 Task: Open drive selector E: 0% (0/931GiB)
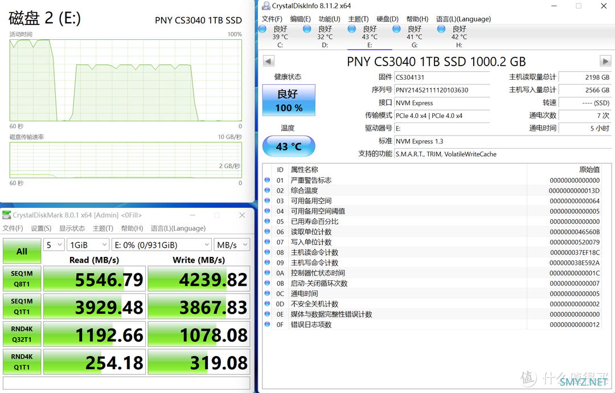click(x=162, y=245)
